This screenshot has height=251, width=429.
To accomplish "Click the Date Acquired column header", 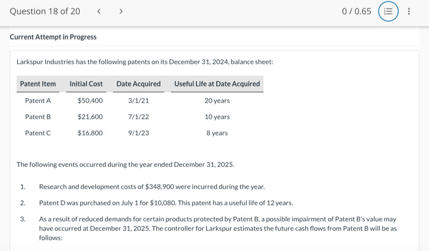I will 139,84.
